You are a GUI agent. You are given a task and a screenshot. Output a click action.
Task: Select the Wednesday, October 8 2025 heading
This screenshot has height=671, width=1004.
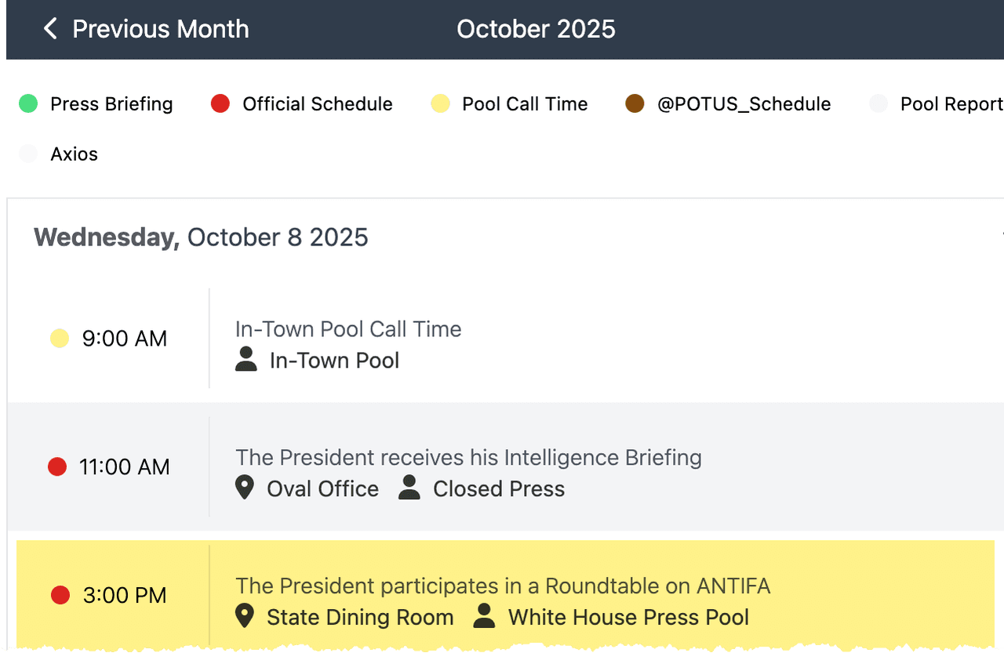201,238
